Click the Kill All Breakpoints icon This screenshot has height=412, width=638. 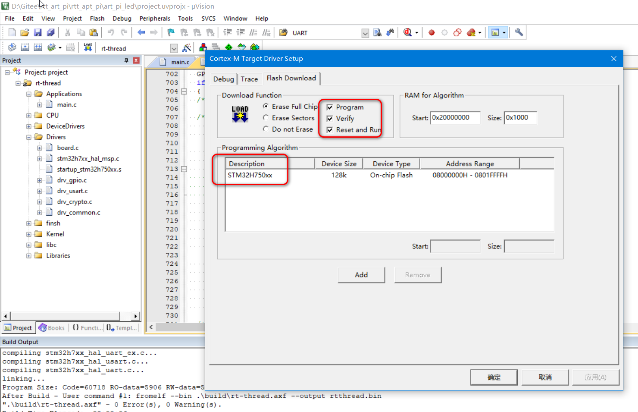click(471, 32)
